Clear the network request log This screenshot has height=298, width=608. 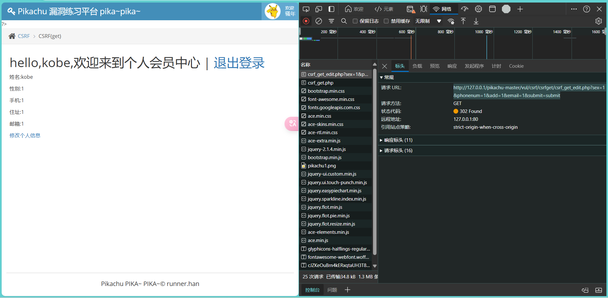click(319, 21)
